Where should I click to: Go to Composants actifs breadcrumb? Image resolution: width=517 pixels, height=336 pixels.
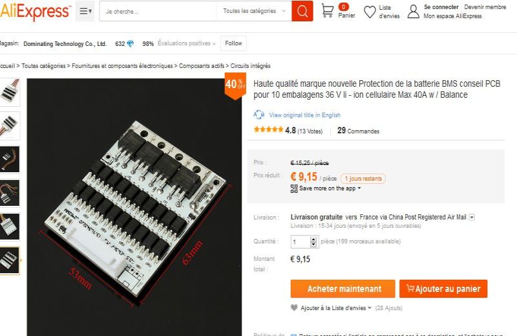click(x=202, y=66)
